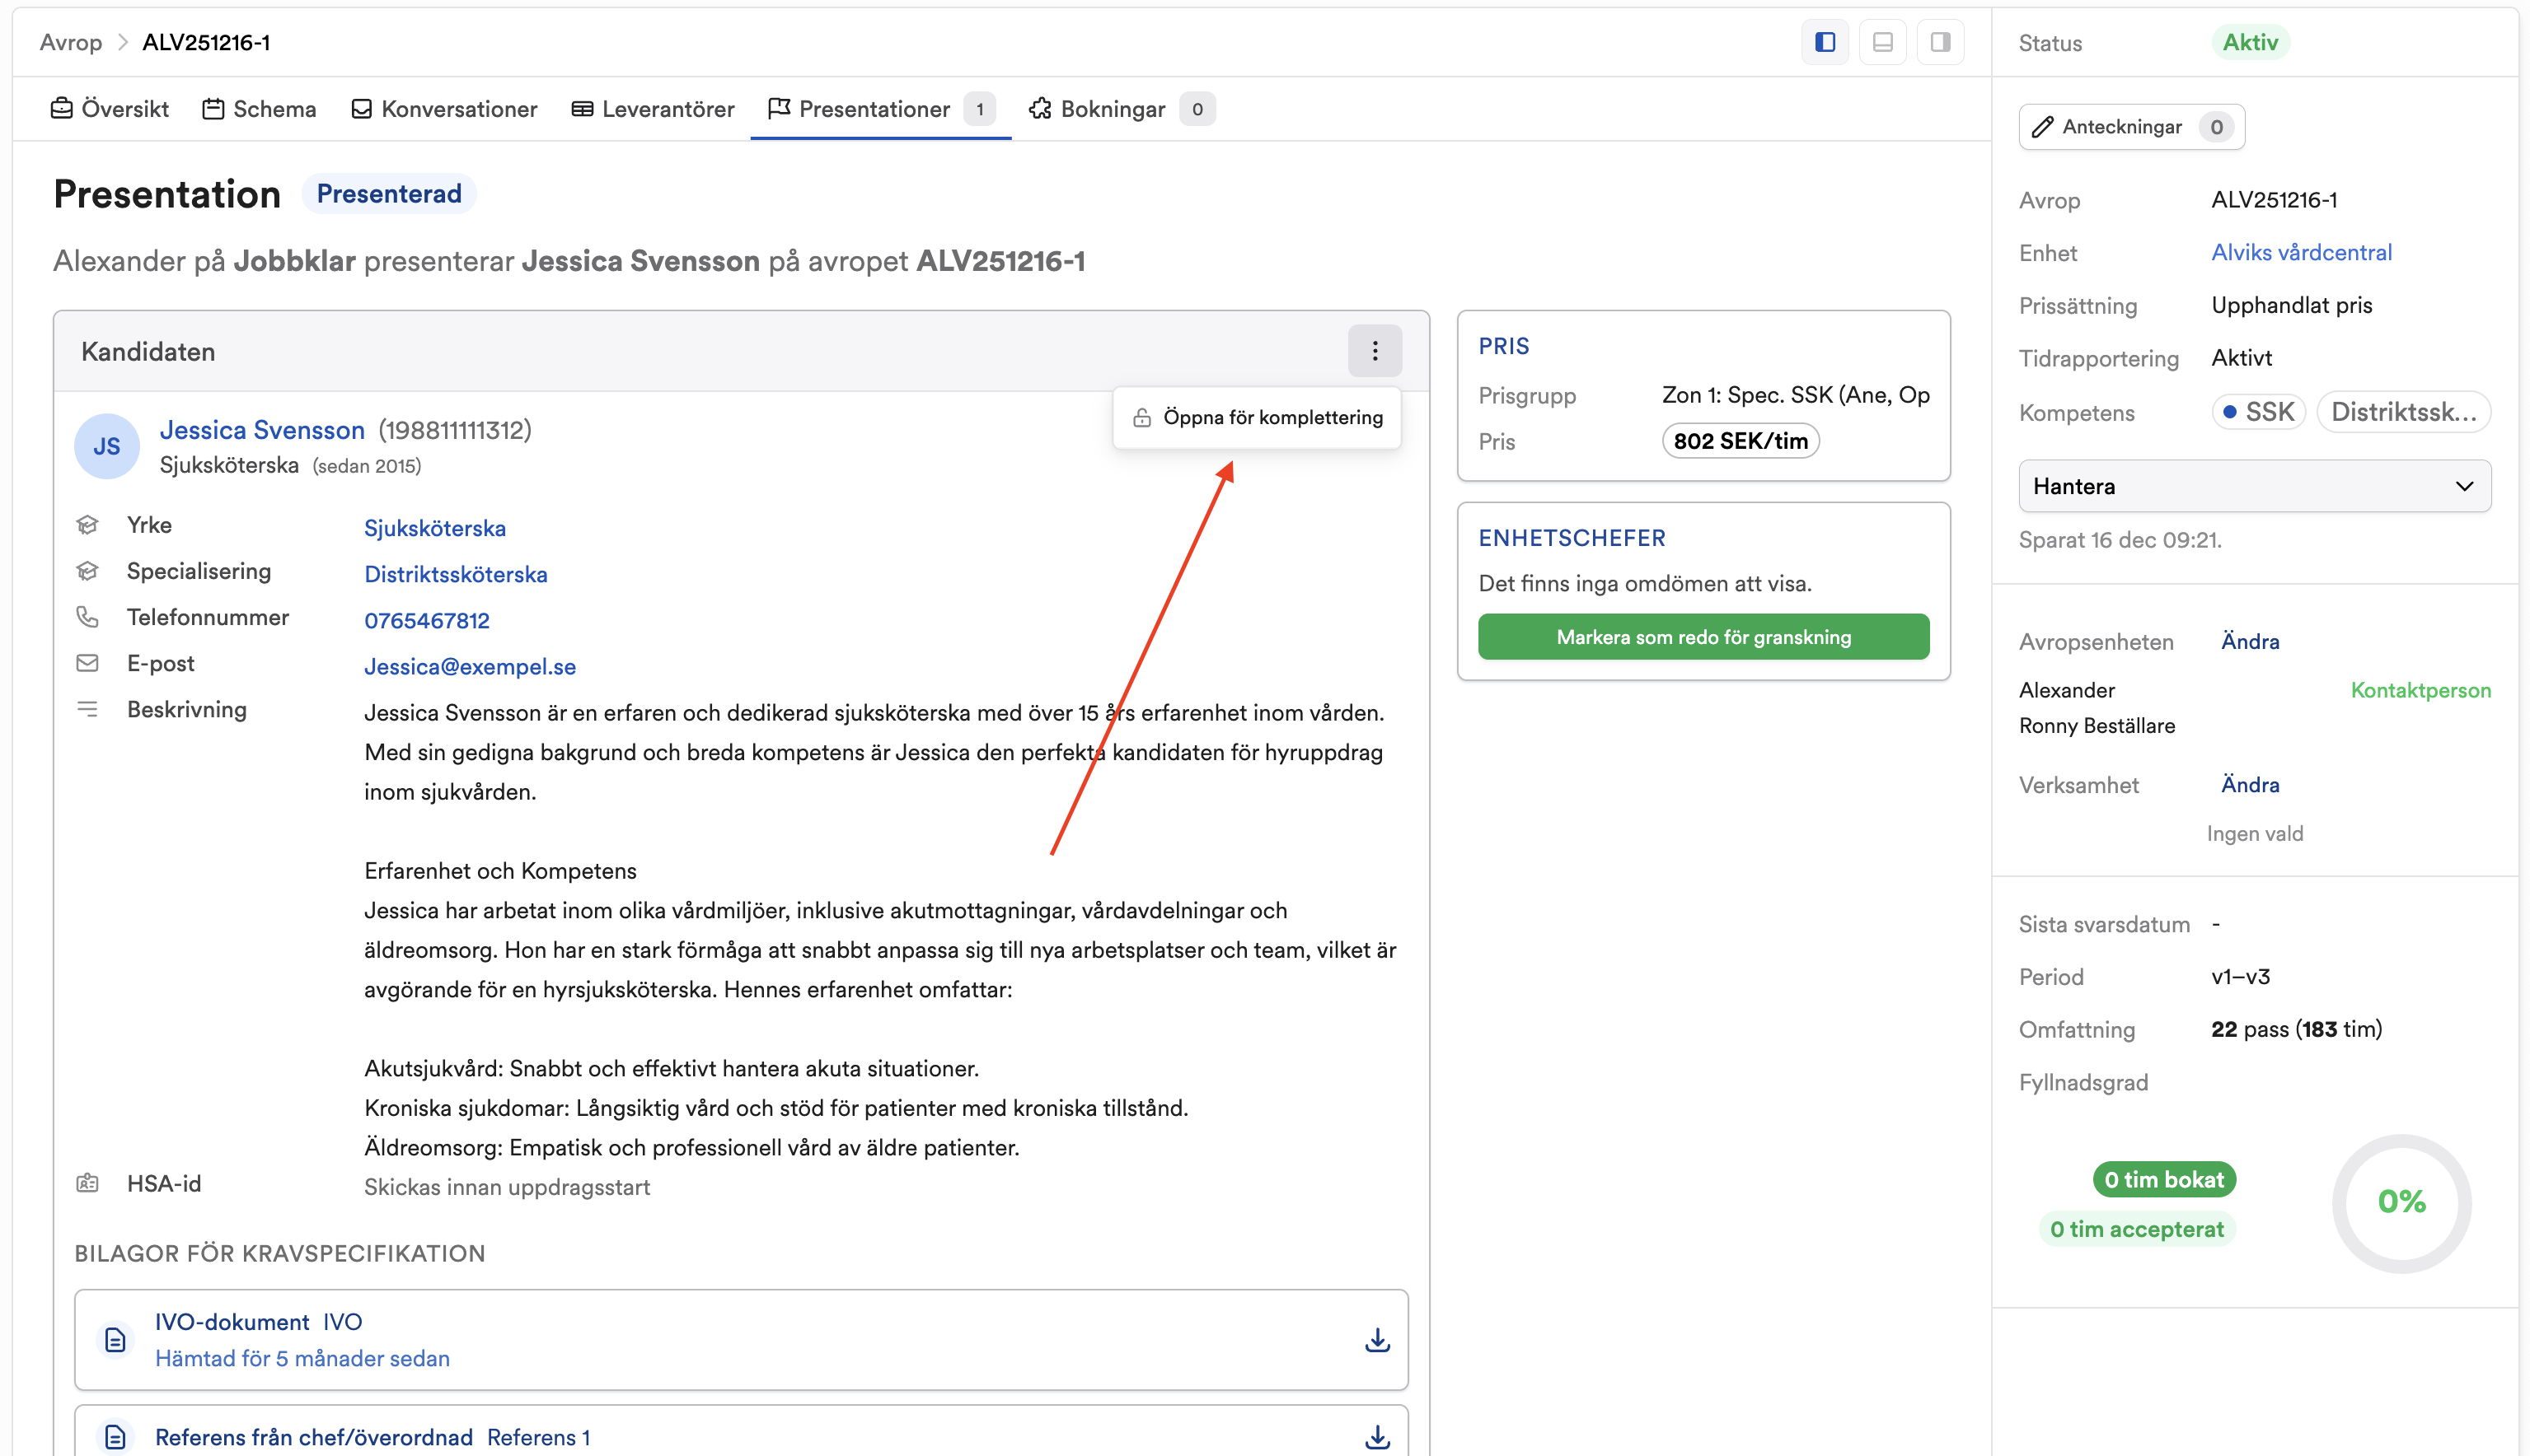
Task: Click Ändra next to Verksamhet
Action: click(x=2251, y=785)
